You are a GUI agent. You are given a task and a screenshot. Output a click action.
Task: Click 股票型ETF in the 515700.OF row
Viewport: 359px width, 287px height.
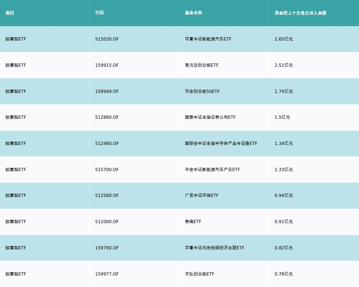(16, 170)
